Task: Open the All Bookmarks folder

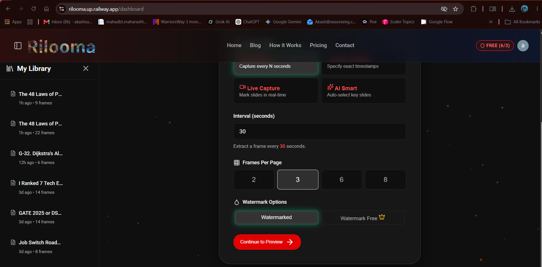Action: tap(522, 22)
